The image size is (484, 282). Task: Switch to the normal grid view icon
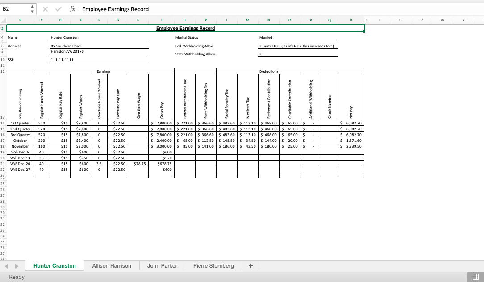coord(476,277)
